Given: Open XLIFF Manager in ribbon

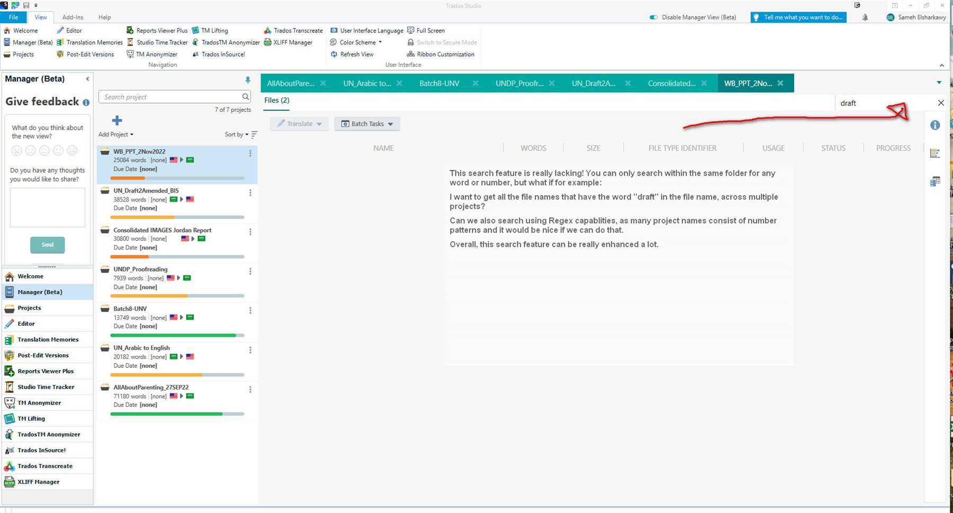Looking at the screenshot, I should [288, 42].
